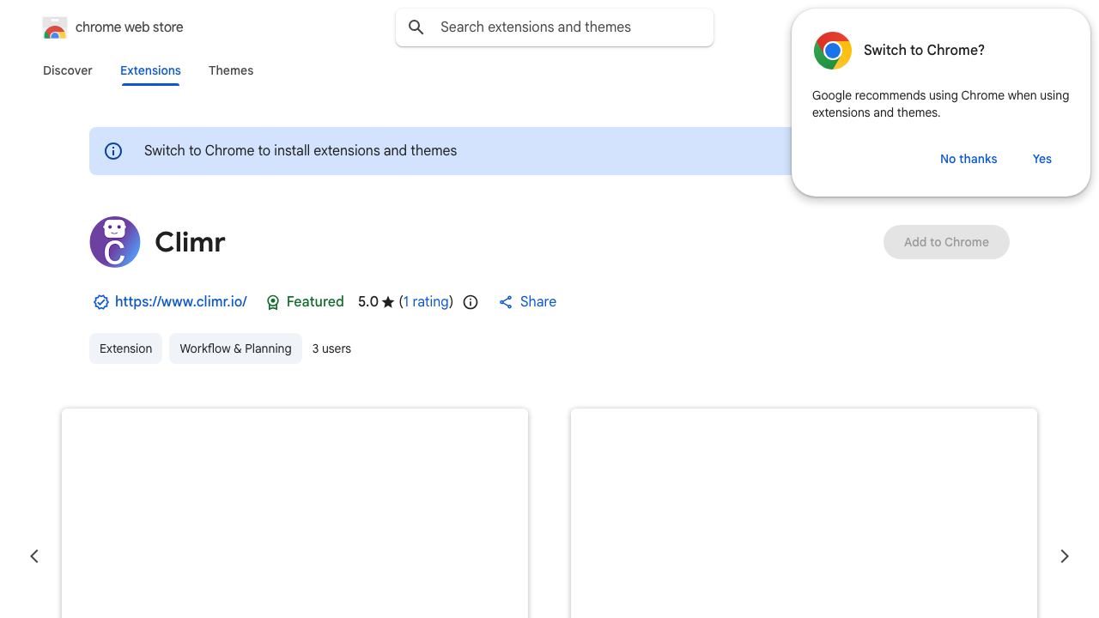This screenshot has width=1099, height=618.
Task: Focus the Search extensions and themes field
Action: point(555,27)
